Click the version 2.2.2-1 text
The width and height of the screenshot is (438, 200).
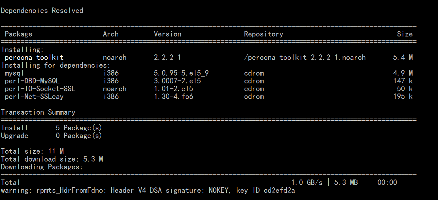[167, 58]
